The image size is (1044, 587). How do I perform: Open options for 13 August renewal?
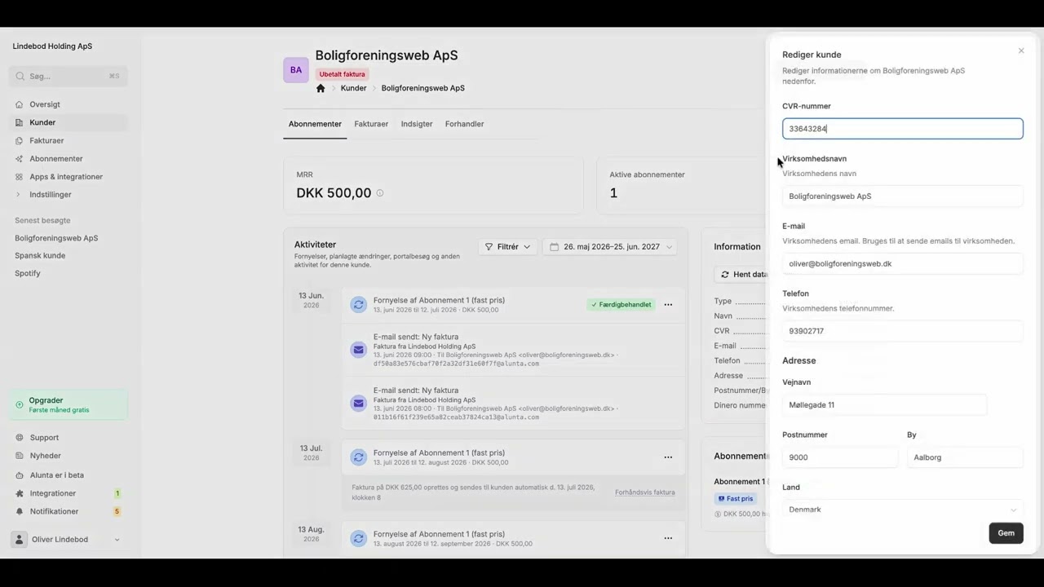click(668, 538)
